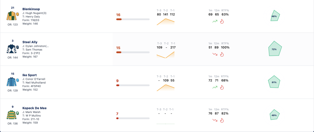
Task: Click the green upward trend arrow for Blenkinsop
Action: 215,21
